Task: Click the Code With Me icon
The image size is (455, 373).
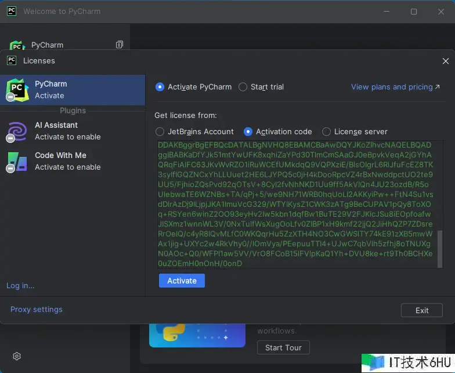Action: pos(17,162)
